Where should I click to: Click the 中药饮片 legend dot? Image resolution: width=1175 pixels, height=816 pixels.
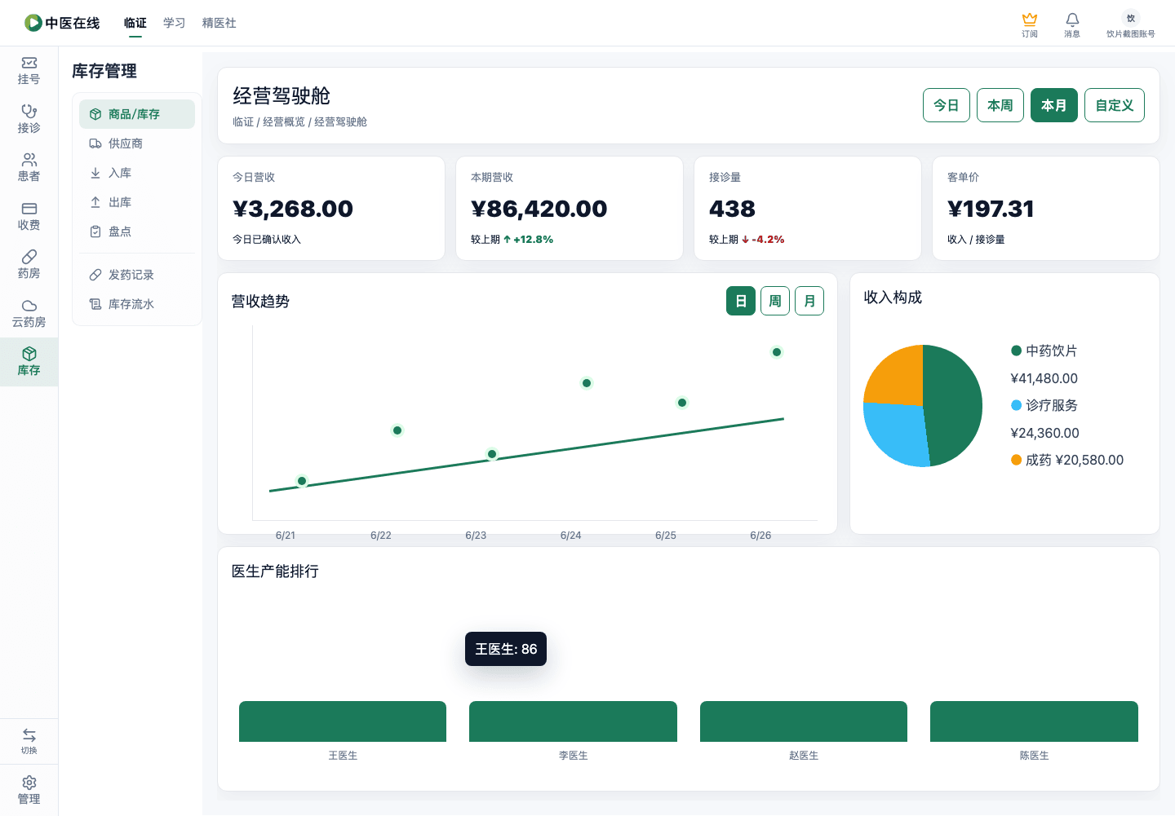[x=1017, y=351]
